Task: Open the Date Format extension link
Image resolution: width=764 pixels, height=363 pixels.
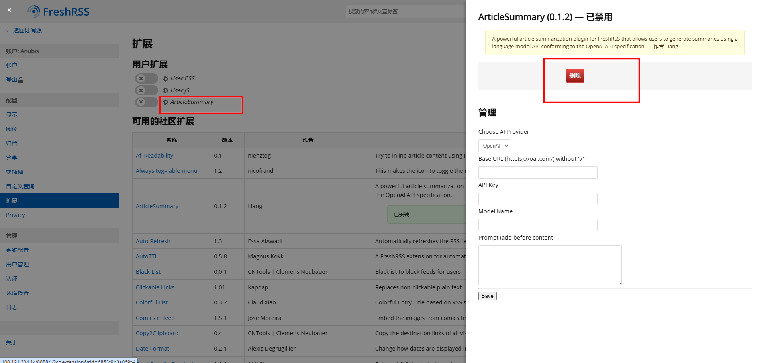Action: point(153,349)
